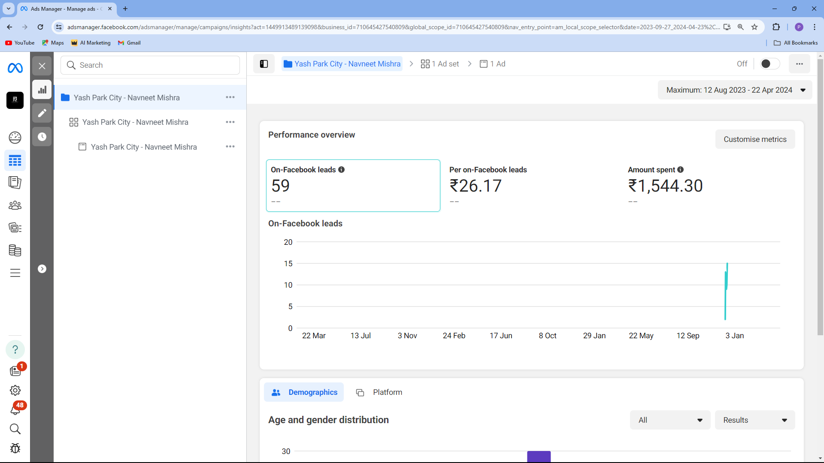824x463 pixels.
Task: Click the chart spike near 3 Jan
Action: 726,292
